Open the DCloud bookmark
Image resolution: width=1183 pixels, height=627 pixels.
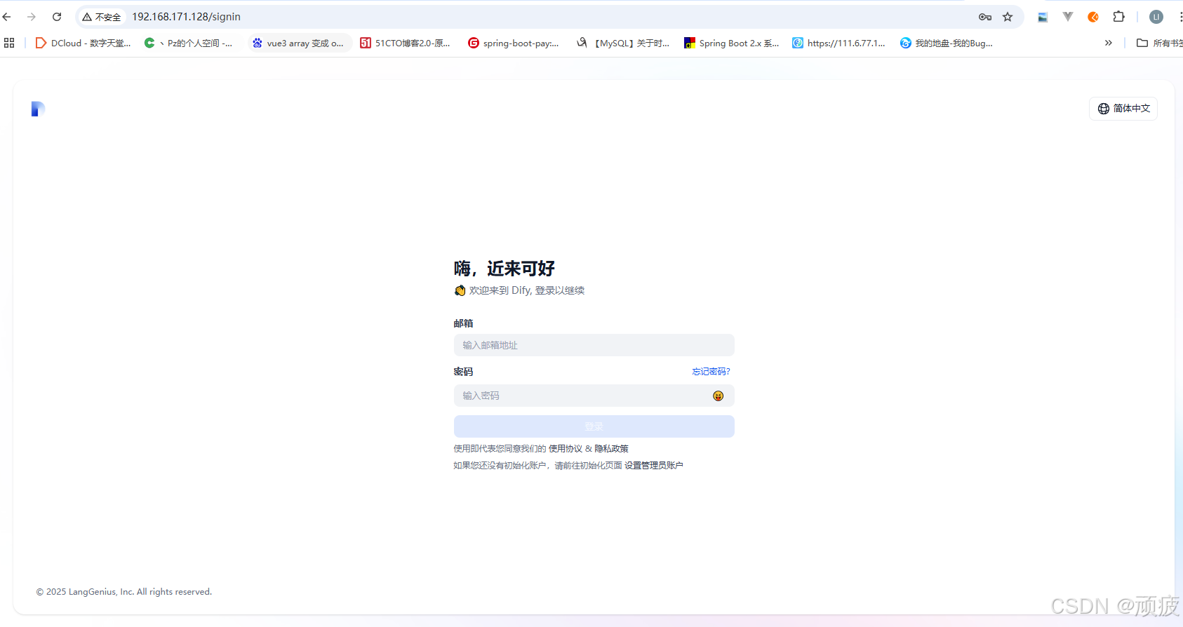tap(83, 43)
